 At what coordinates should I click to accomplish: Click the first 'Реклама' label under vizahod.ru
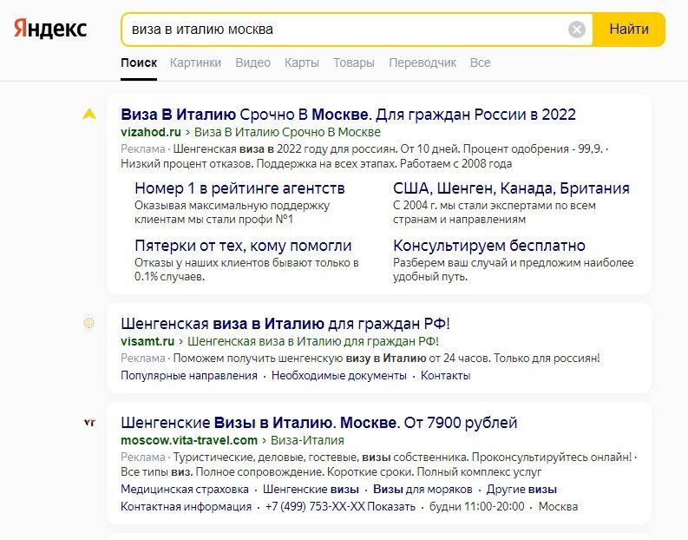coord(142,148)
